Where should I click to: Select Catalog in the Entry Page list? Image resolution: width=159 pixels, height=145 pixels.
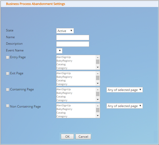click(61, 64)
